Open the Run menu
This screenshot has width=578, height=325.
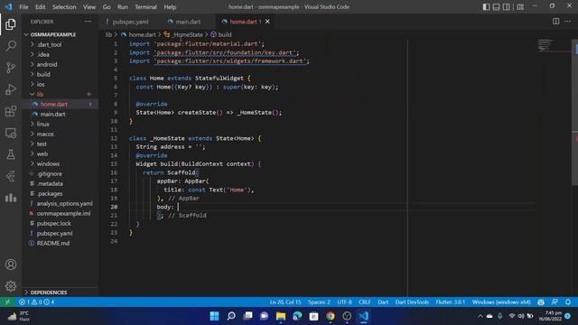(123, 6)
